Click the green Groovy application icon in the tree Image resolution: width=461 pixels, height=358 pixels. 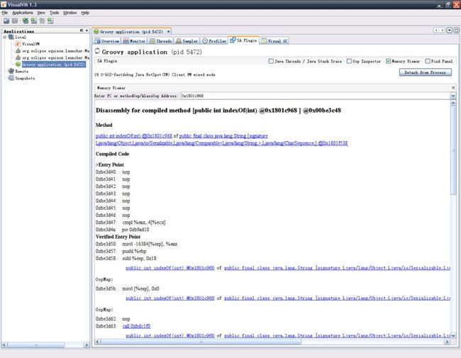pos(18,65)
